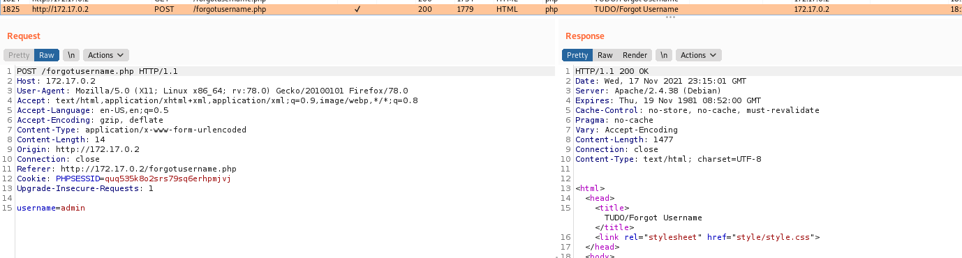Click the Content-Length: 1477 line

tap(624, 139)
